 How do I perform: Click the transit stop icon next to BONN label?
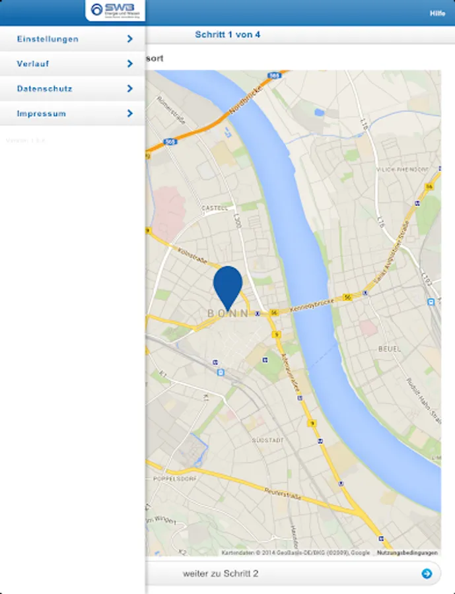258,313
